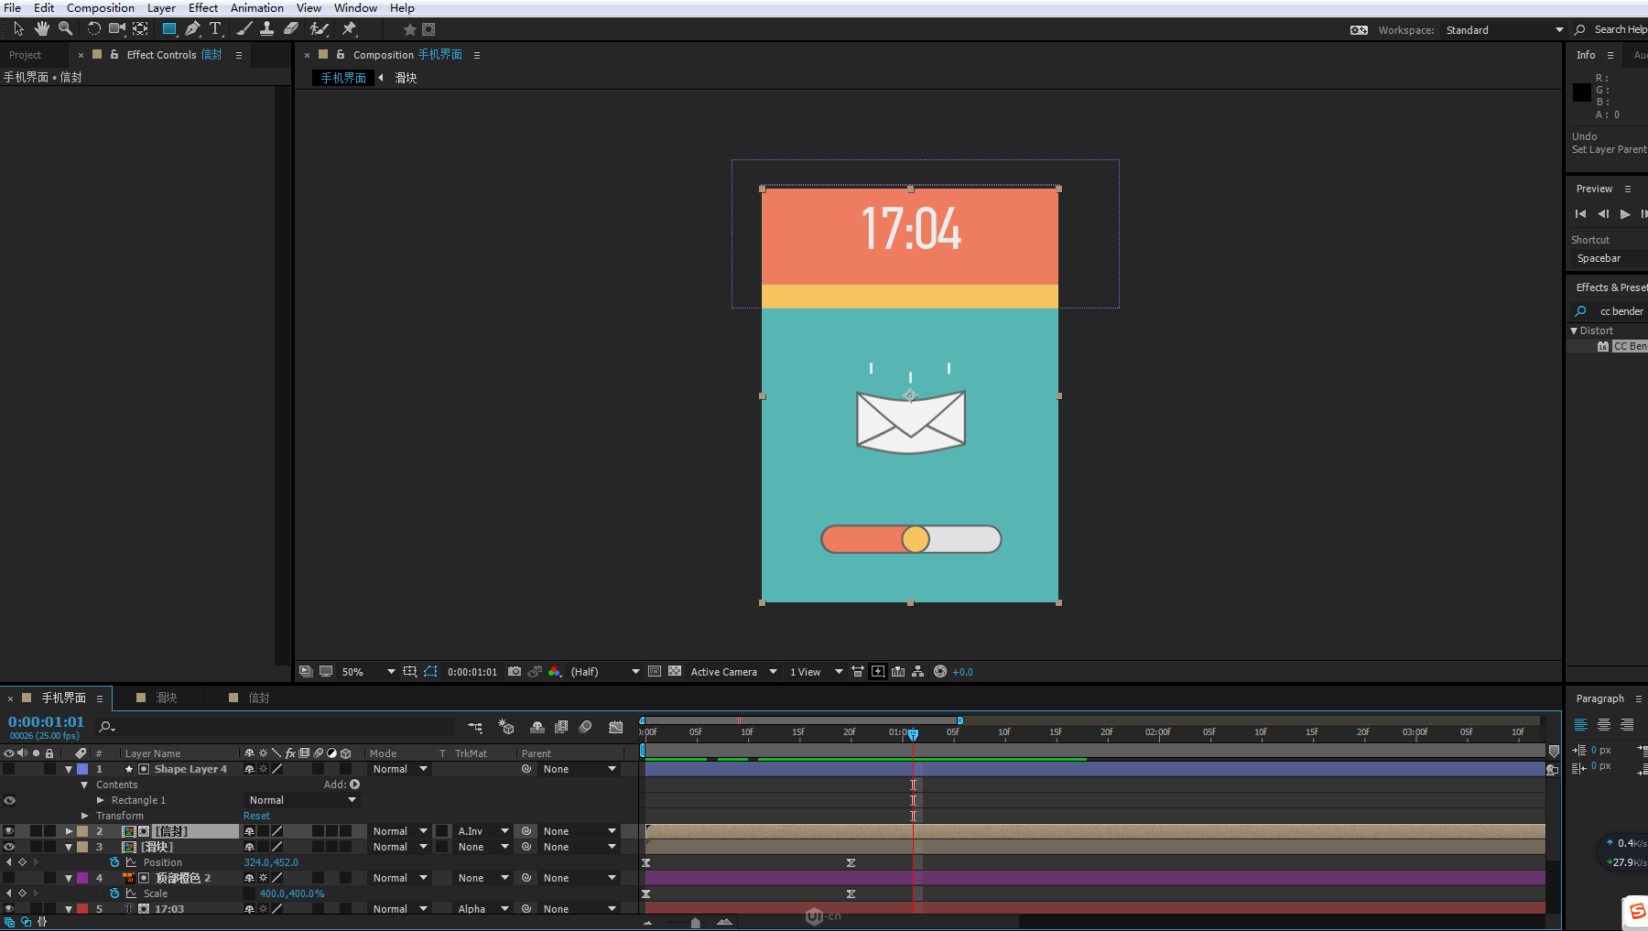
Task: Select the Rectangle shape tool
Action: coord(168,29)
